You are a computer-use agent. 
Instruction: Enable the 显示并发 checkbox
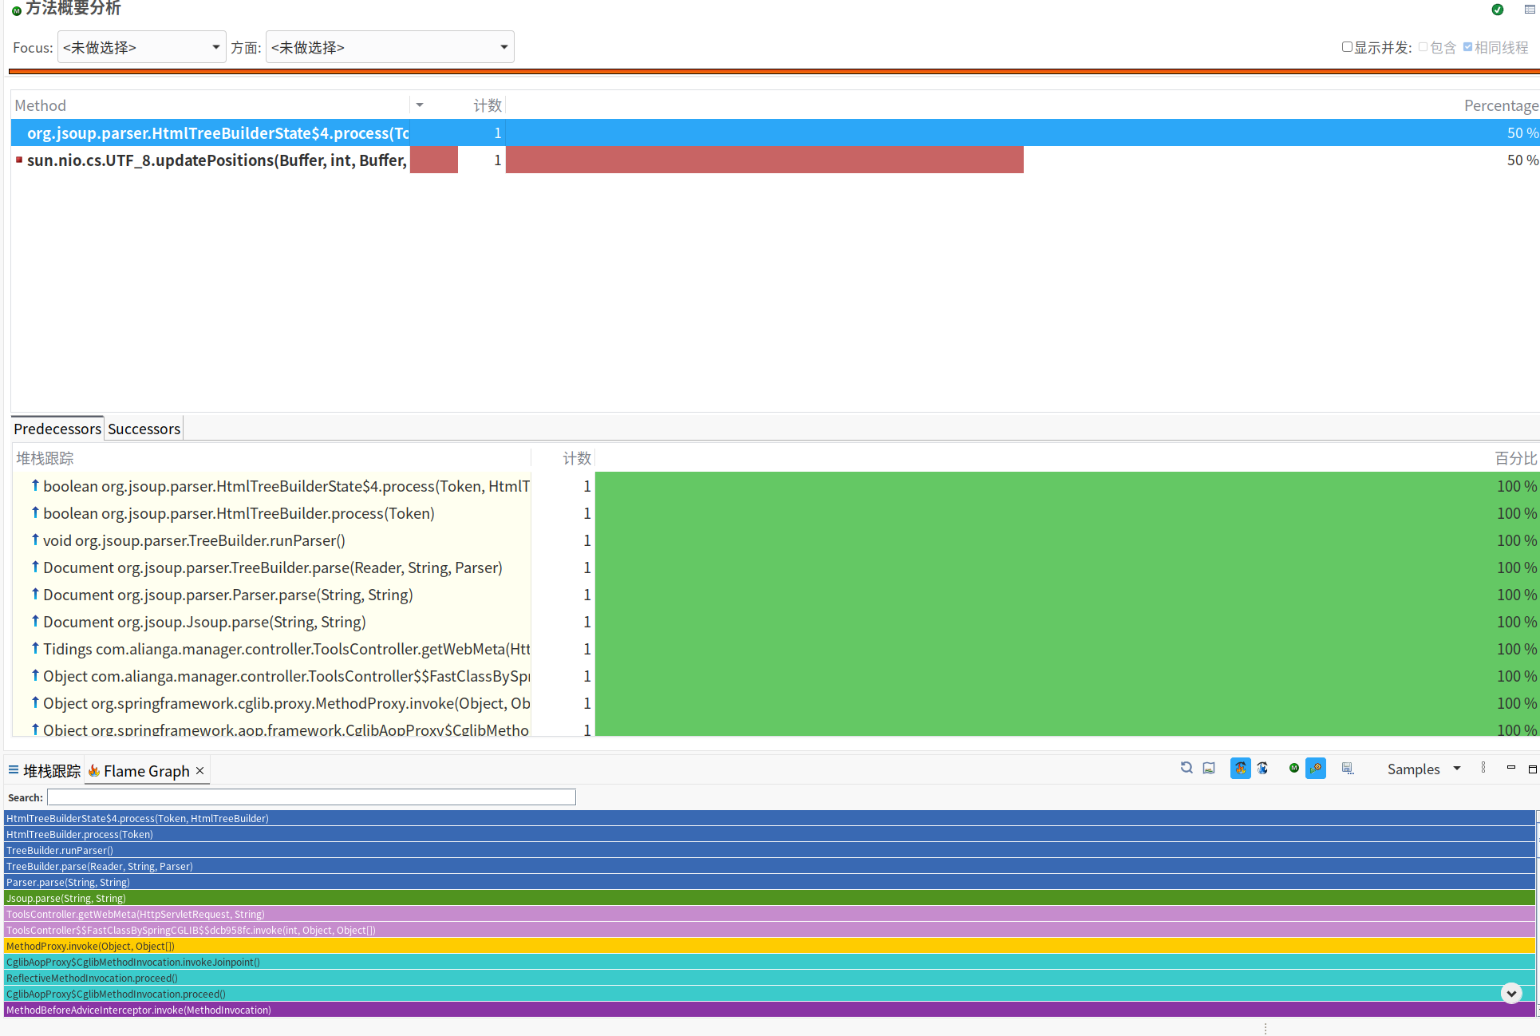point(1347,47)
